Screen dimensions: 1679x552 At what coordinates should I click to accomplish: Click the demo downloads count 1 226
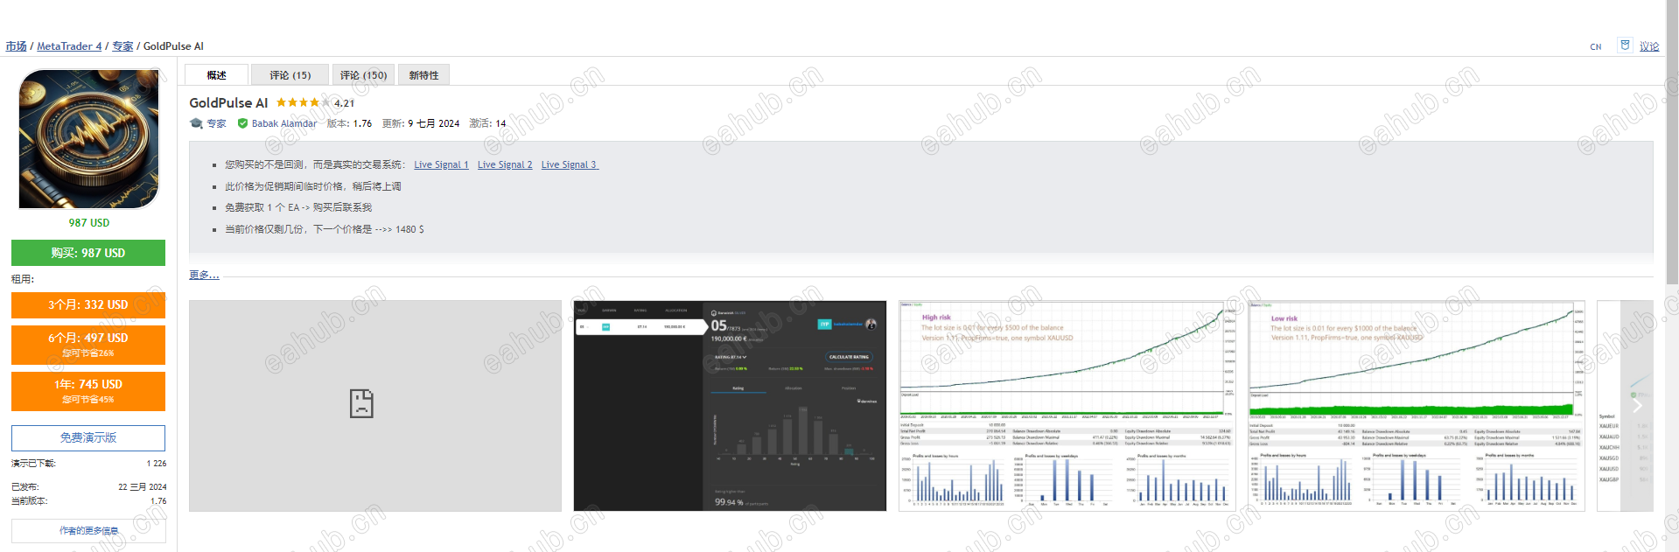pos(157,464)
